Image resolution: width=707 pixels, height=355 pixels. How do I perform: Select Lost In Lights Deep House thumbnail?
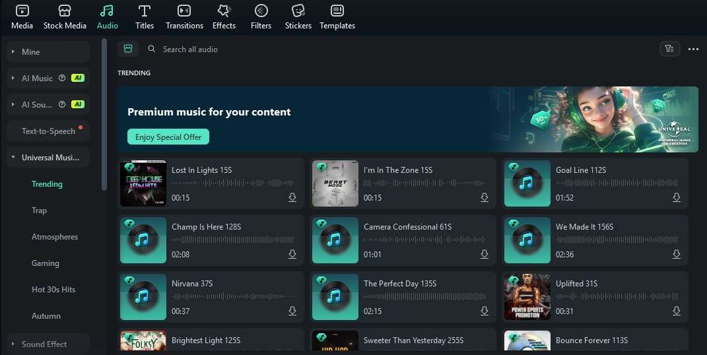pyautogui.click(x=143, y=183)
